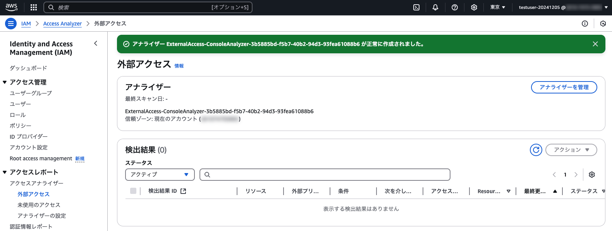
Task: Open the アクティブ status dropdown
Action: point(160,175)
